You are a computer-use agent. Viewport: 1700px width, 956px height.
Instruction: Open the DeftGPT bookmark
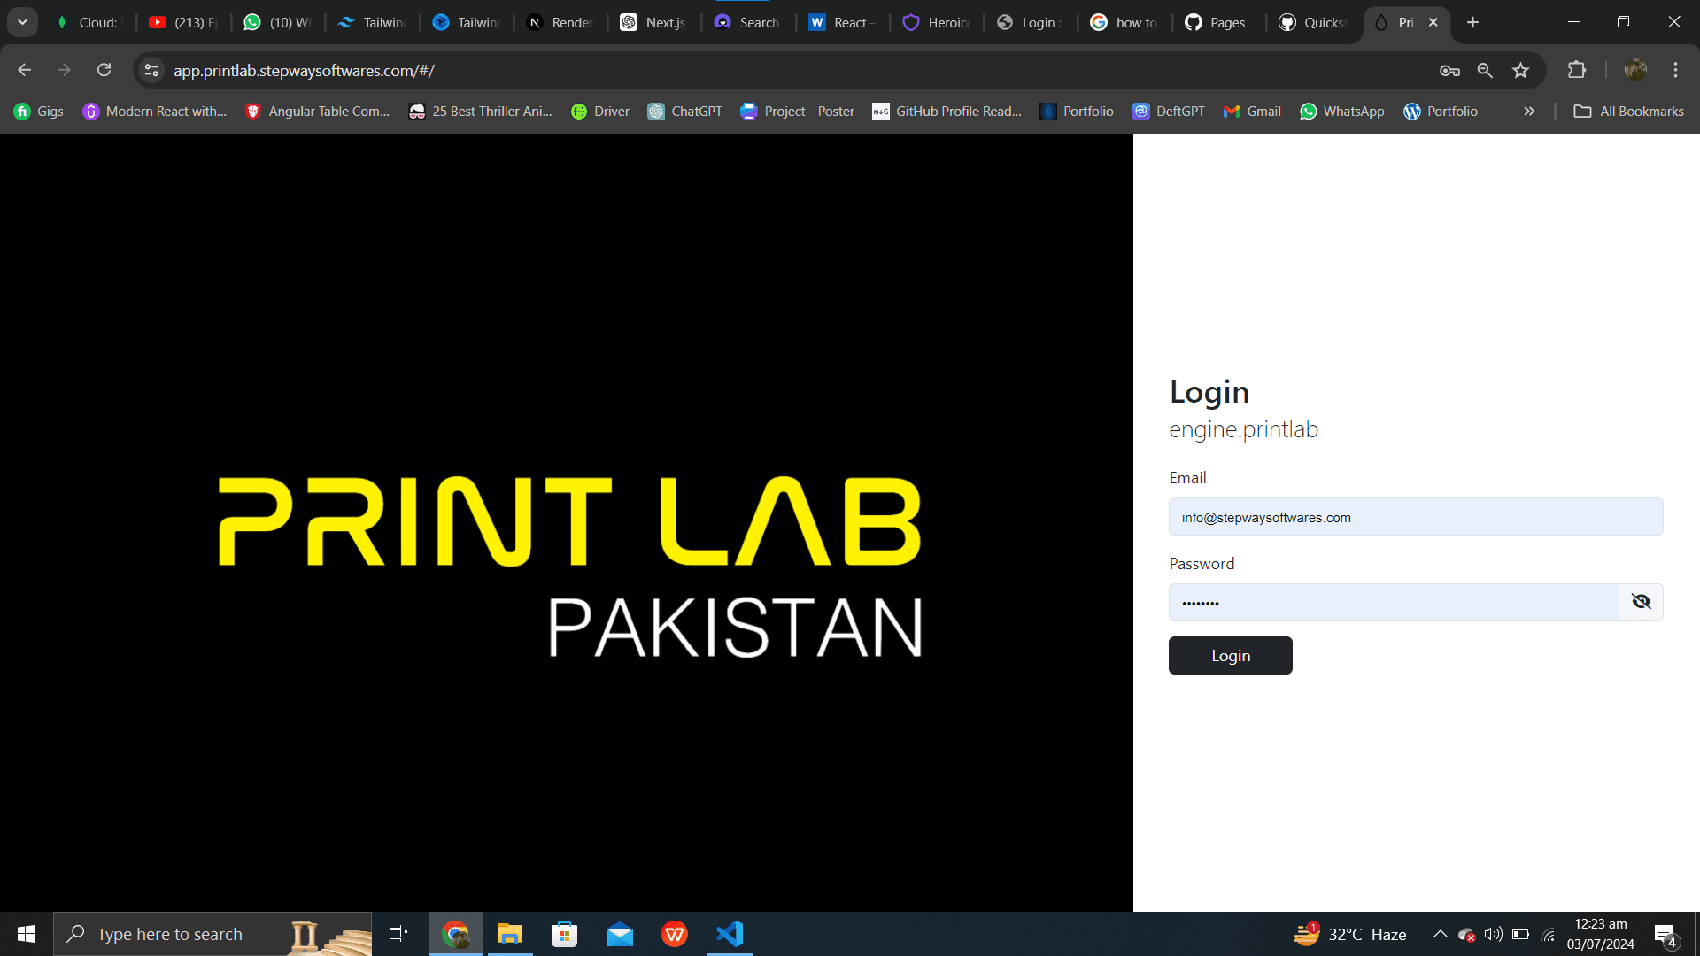coord(1169,111)
